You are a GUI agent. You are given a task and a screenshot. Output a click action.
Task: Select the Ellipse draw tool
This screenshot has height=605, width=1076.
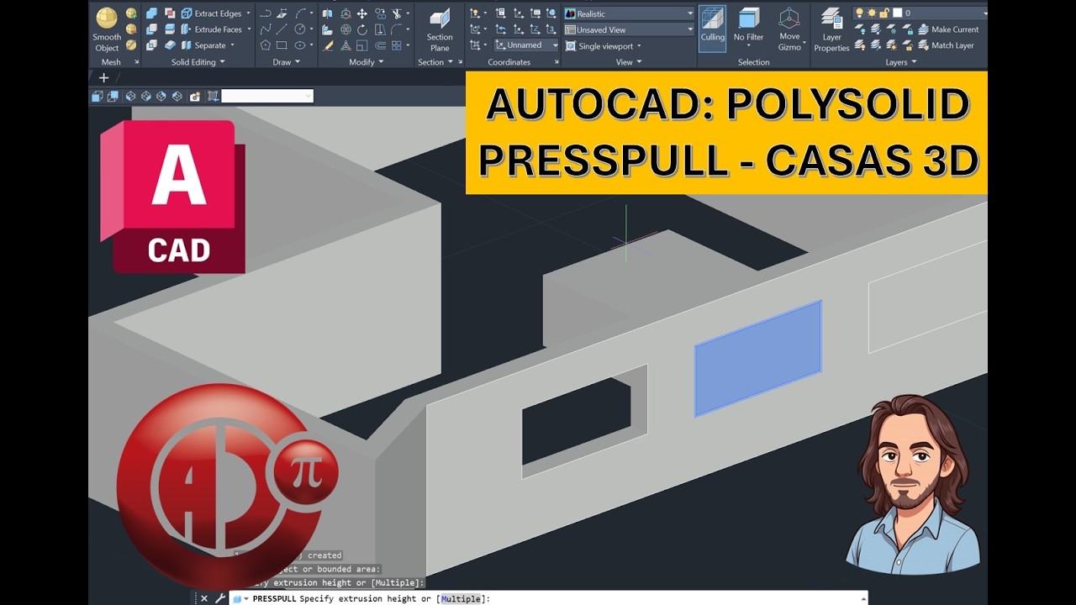[x=299, y=45]
